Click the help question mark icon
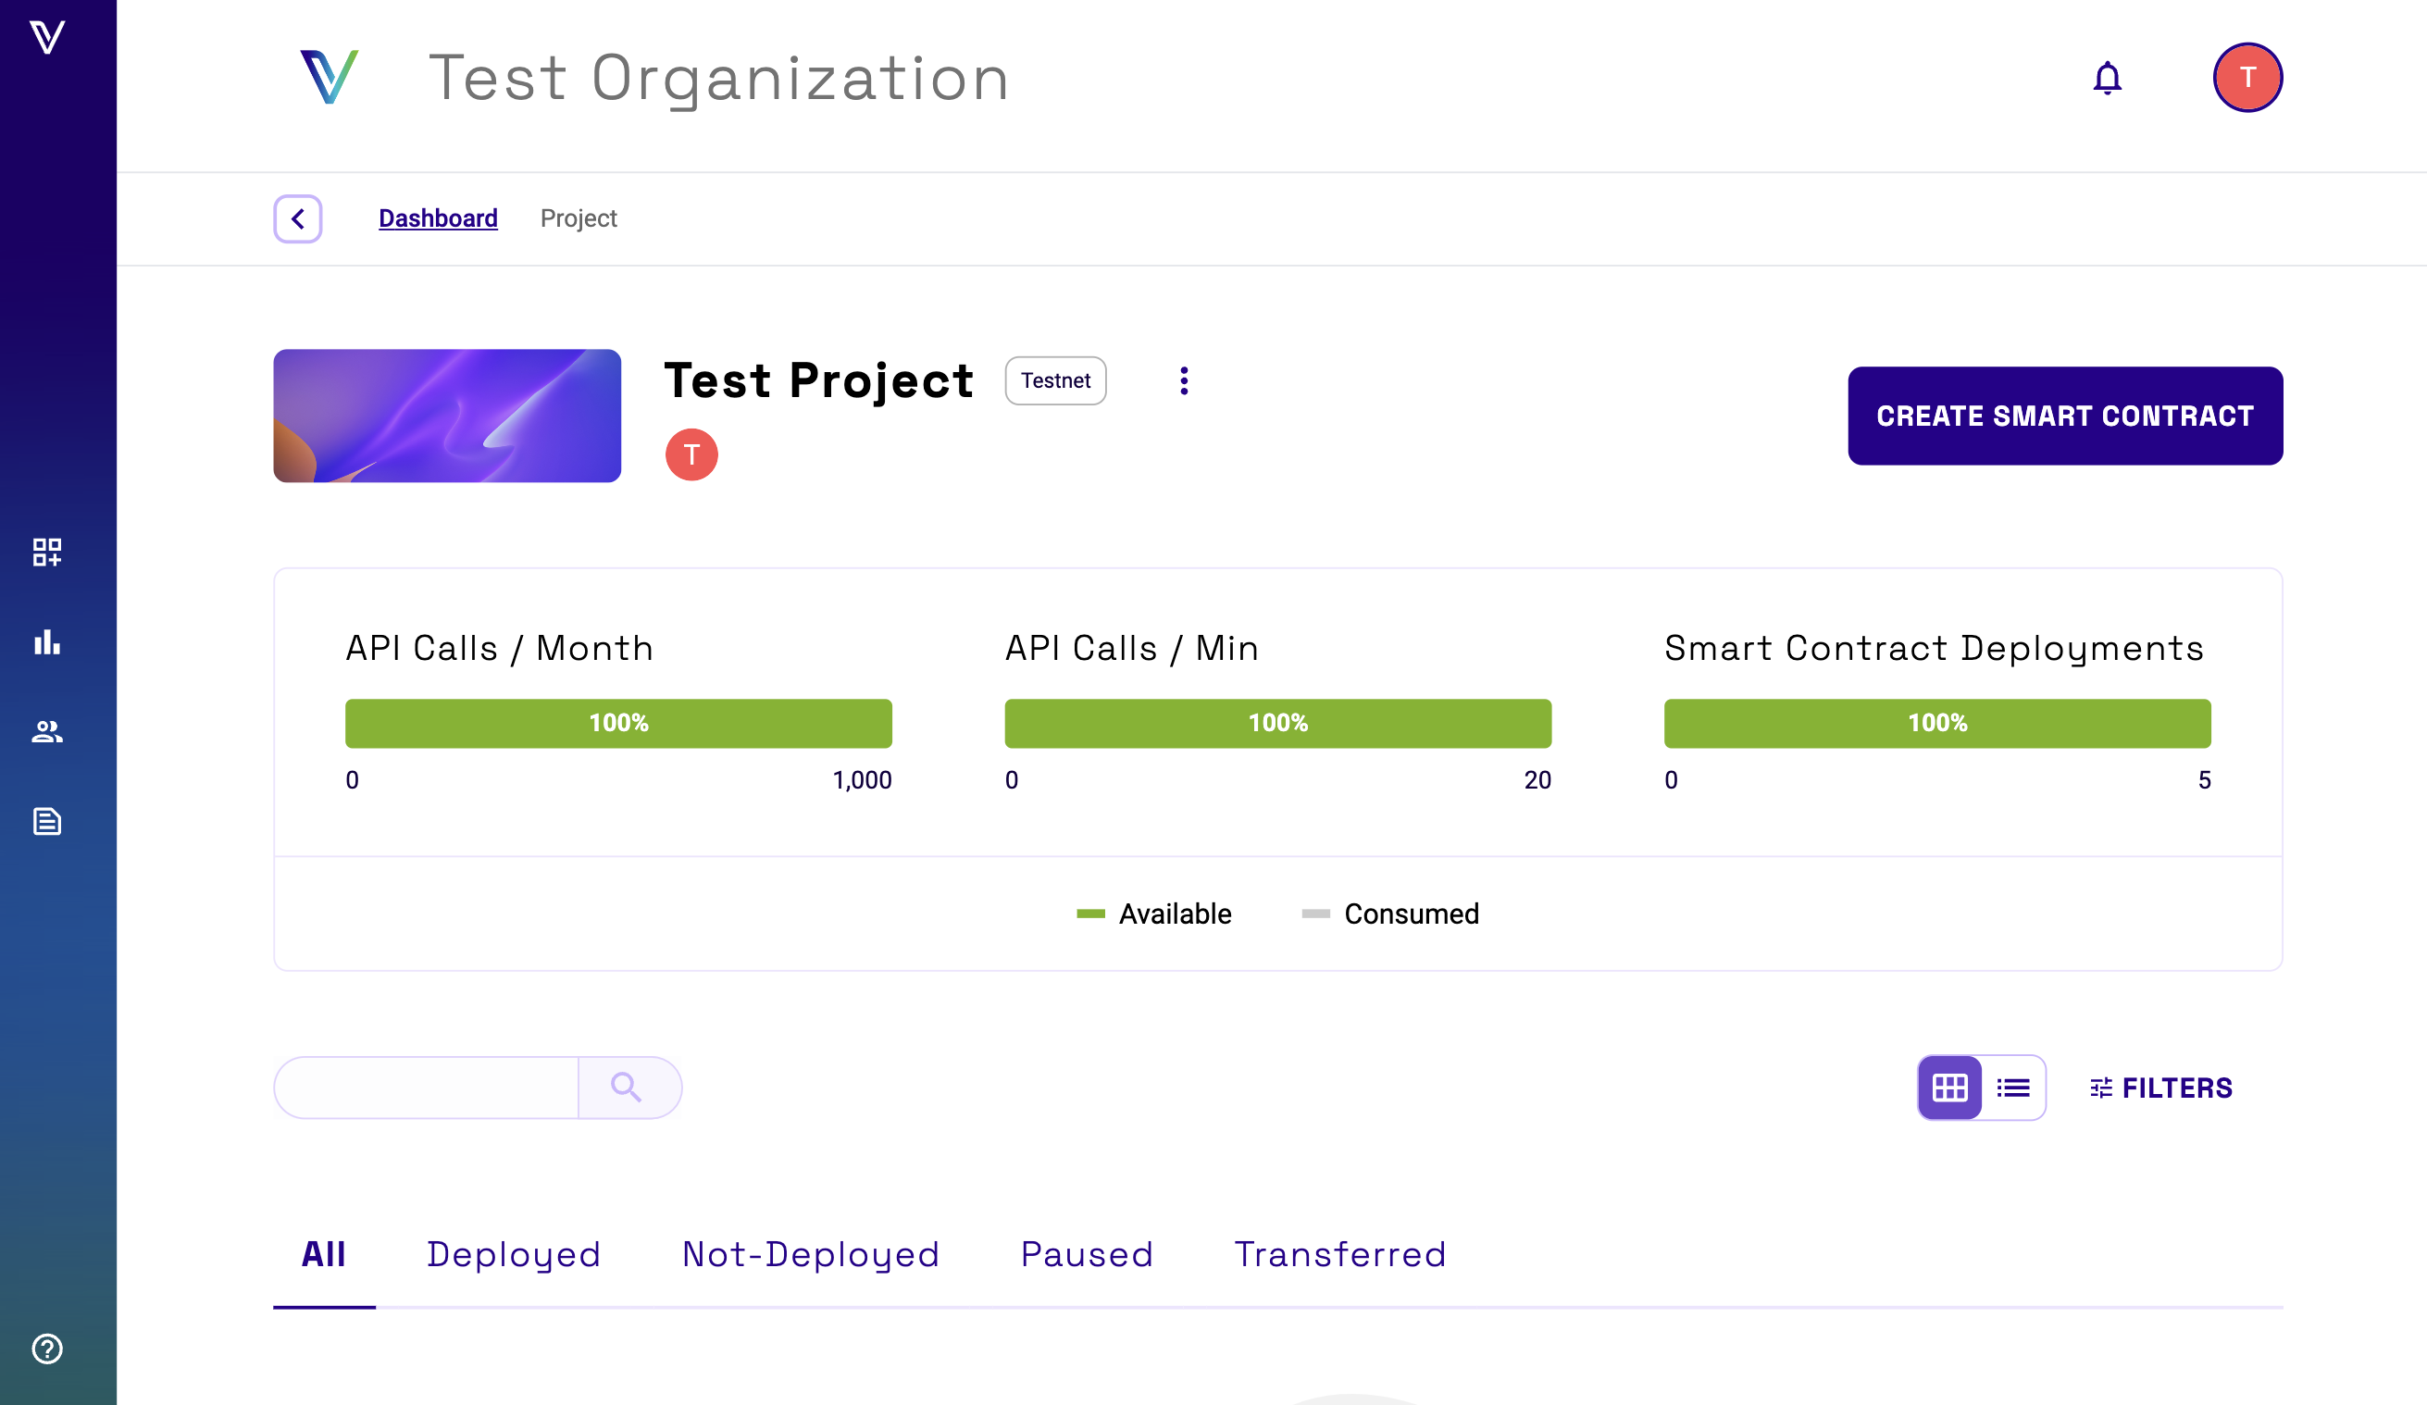Screen dimensions: 2427x1405 pyautogui.click(x=47, y=1349)
